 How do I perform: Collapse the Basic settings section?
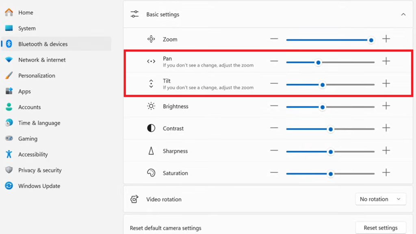click(x=403, y=15)
